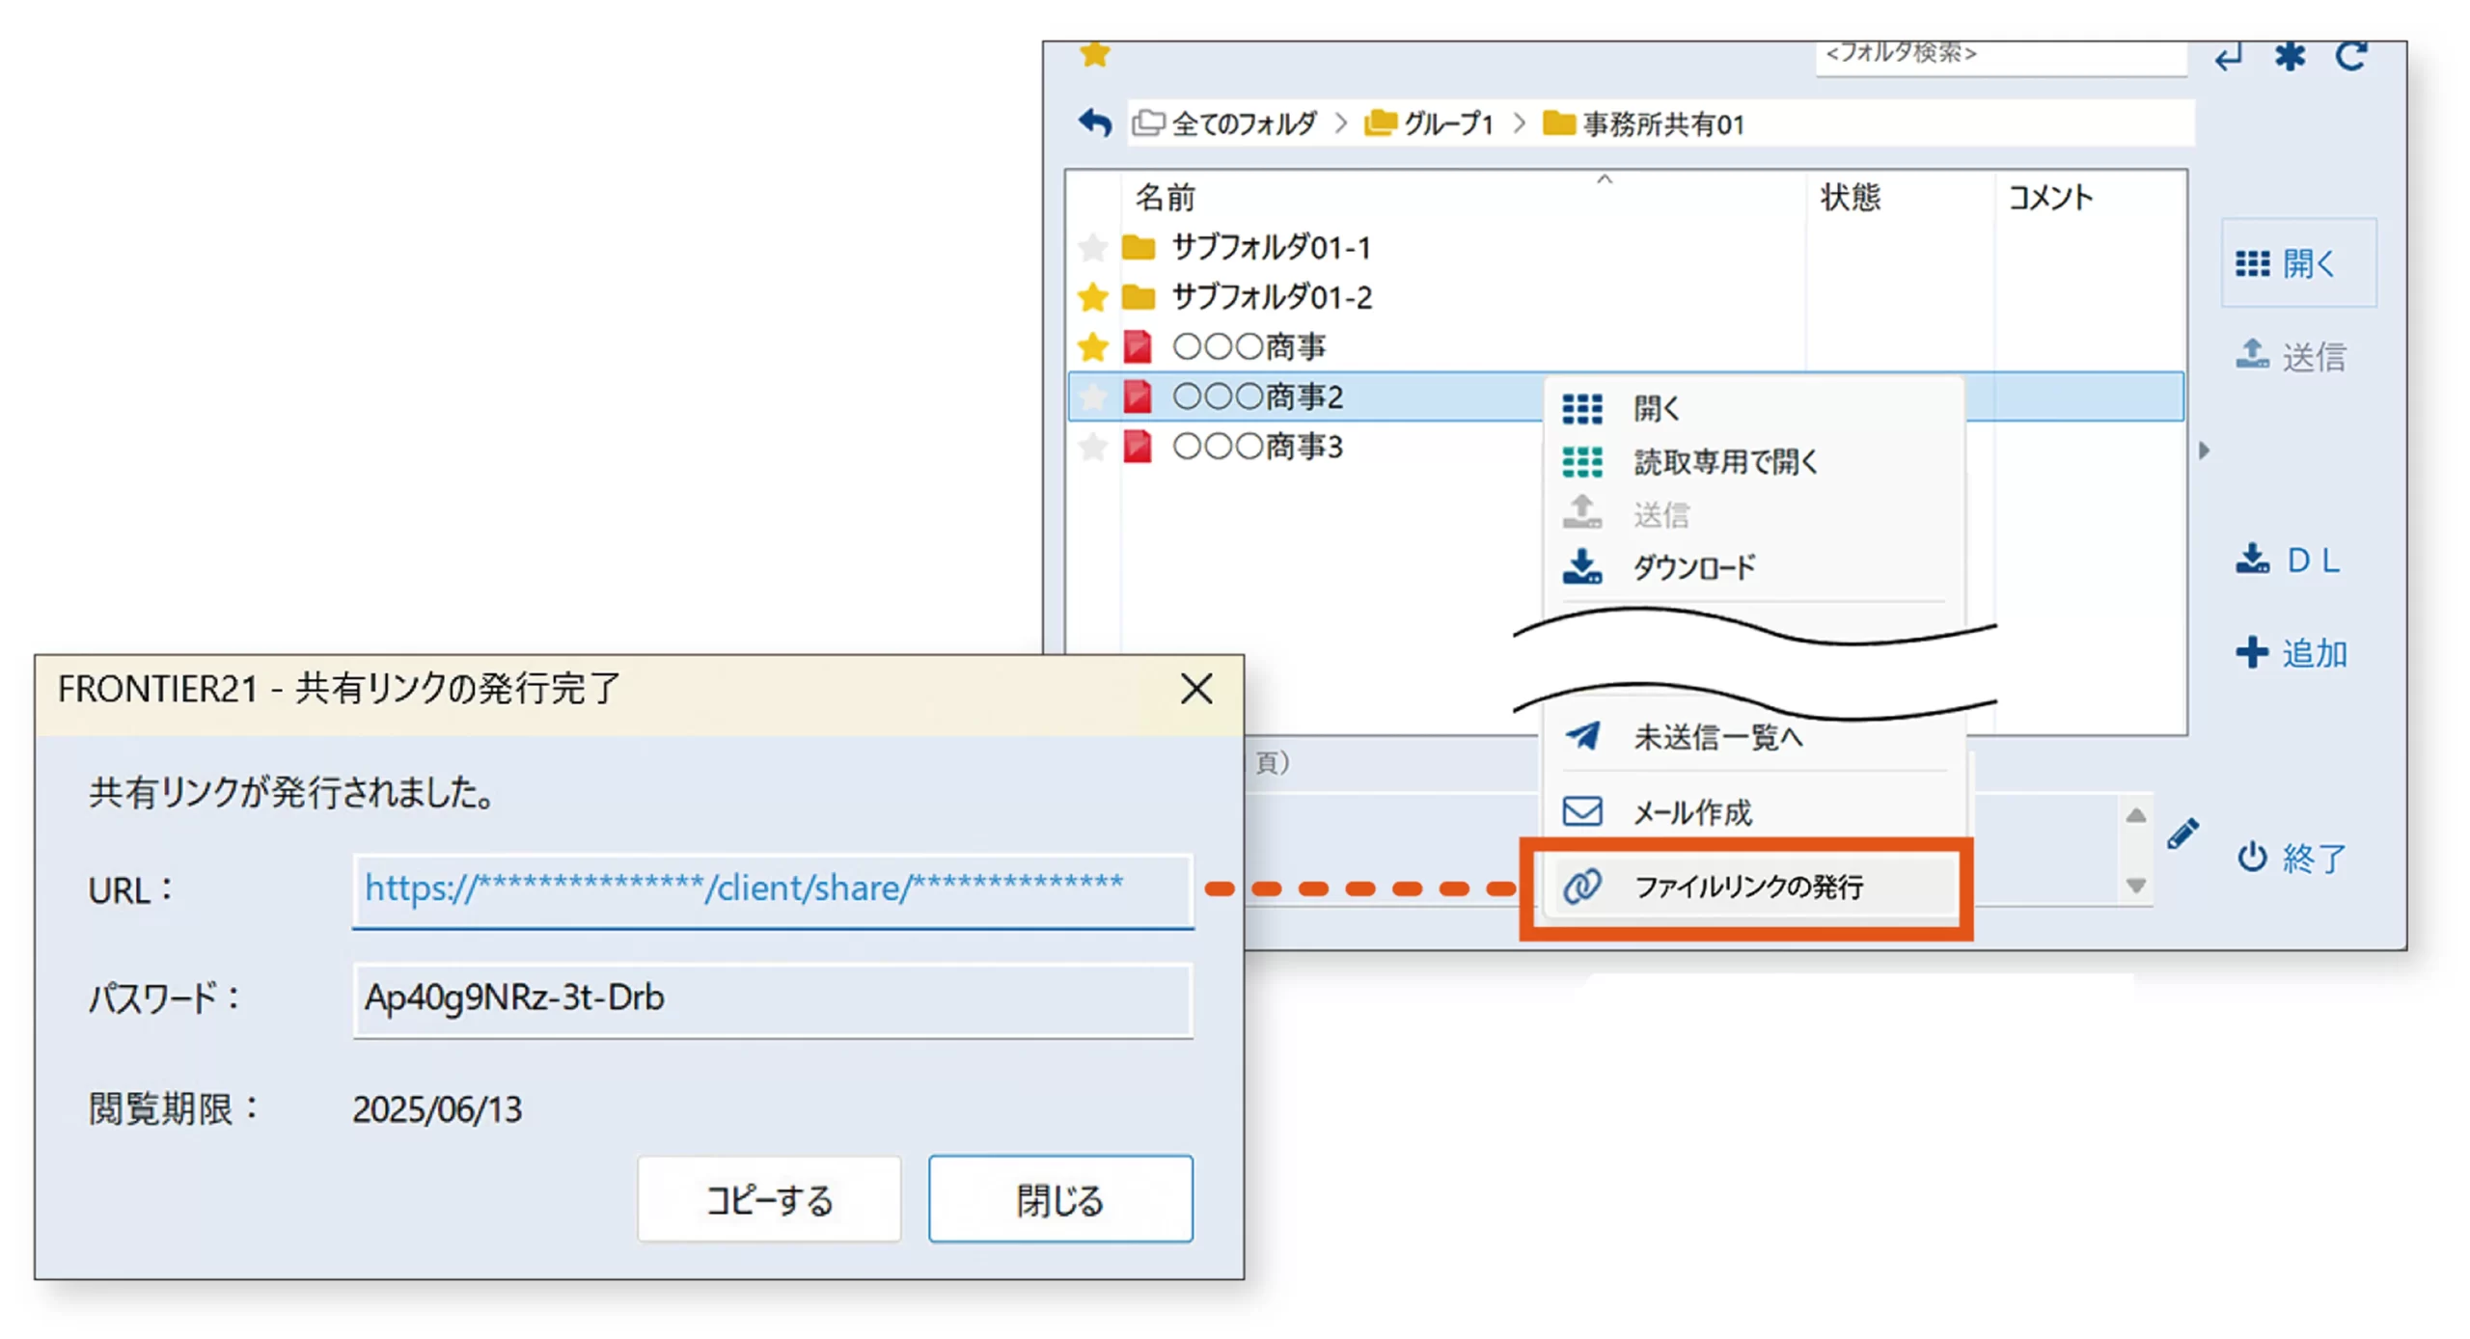Choose メール作成 from the context menu
Image resolution: width=2470 pixels, height=1339 pixels.
click(1693, 811)
